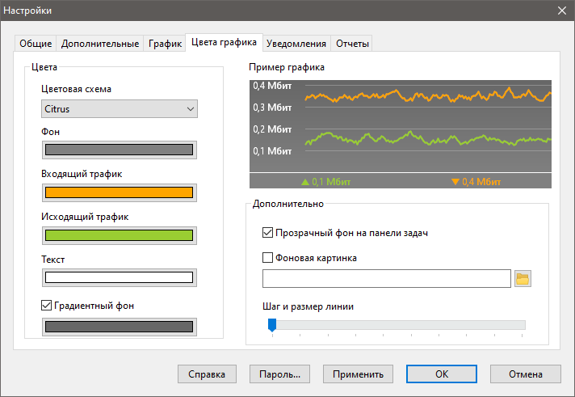Disable Прозрачный фон на панели задач checkbox
Image resolution: width=575 pixels, height=397 pixels.
coord(268,233)
